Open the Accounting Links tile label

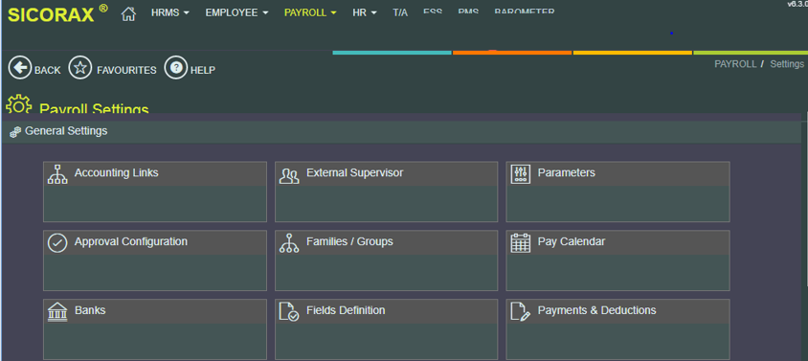click(117, 172)
